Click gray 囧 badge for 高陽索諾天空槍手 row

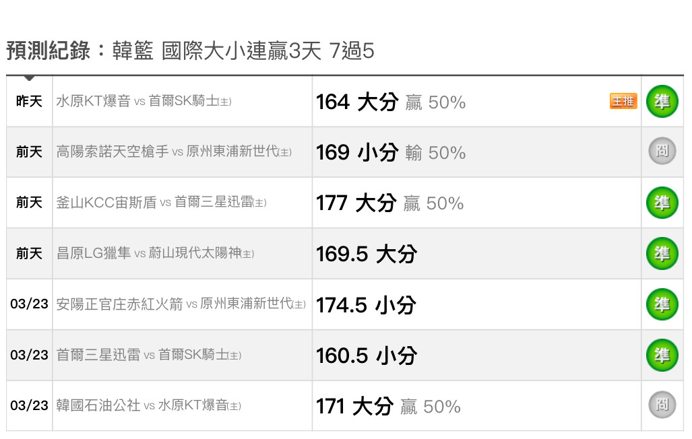click(x=662, y=151)
